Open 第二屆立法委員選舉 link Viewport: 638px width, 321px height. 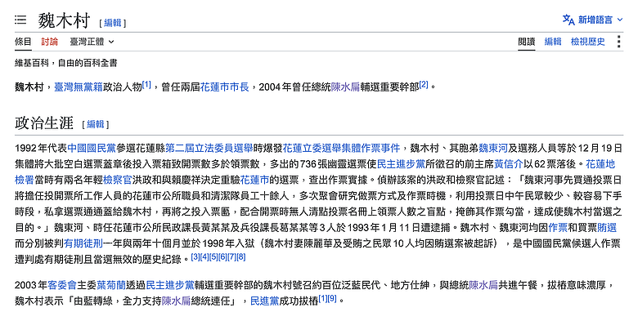point(209,149)
